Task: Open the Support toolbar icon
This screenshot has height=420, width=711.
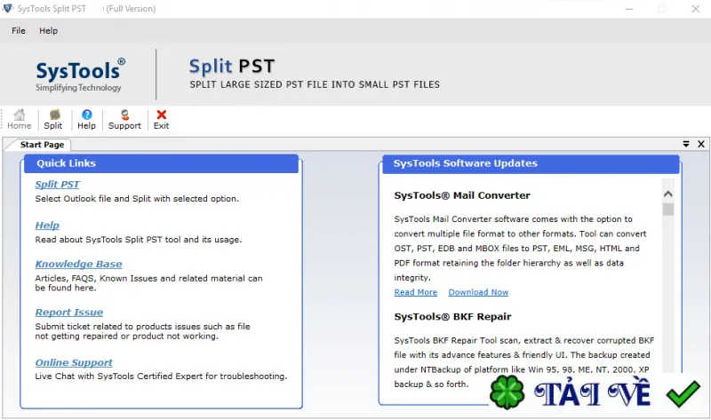Action: [x=124, y=120]
